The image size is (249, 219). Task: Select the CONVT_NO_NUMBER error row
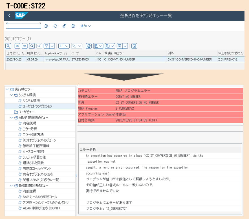[x=121, y=59]
